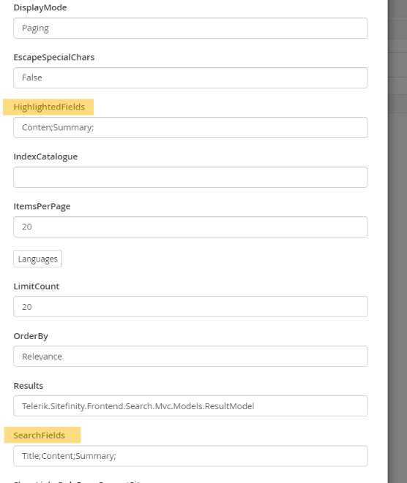Click the ItemsPerPage label text
407x483 pixels.
42,206
